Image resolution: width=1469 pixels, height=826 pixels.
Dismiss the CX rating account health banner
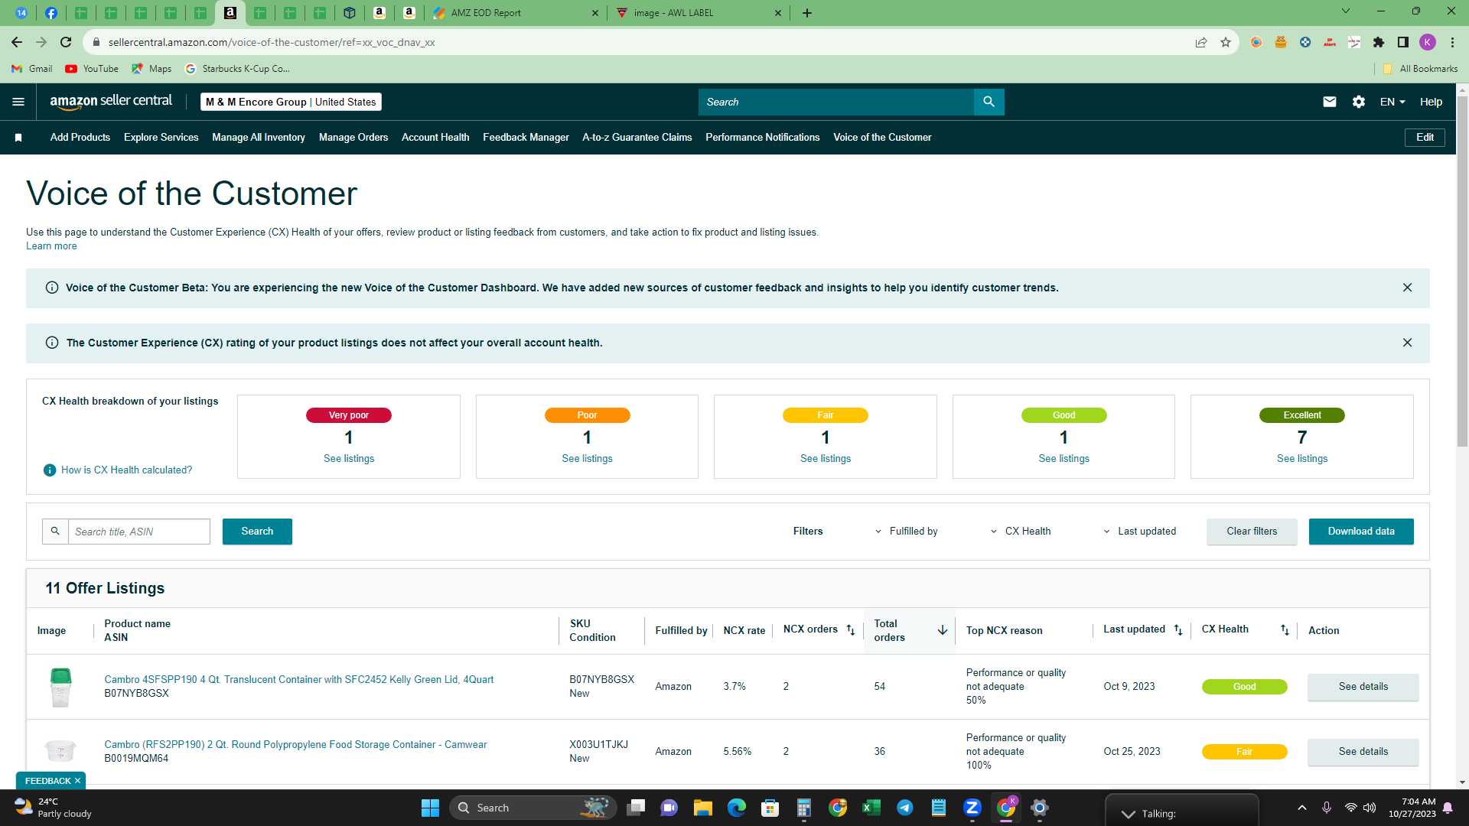click(x=1407, y=343)
